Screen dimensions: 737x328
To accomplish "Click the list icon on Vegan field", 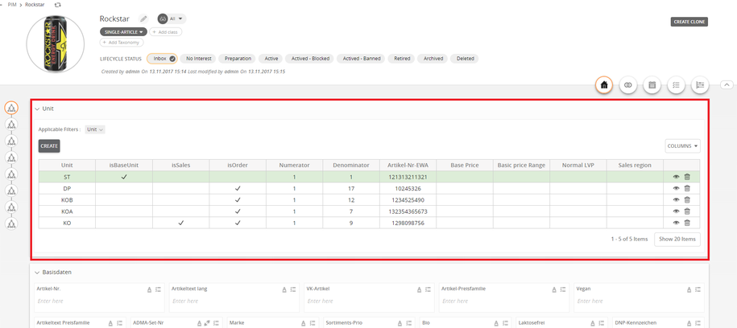I will tap(698, 289).
